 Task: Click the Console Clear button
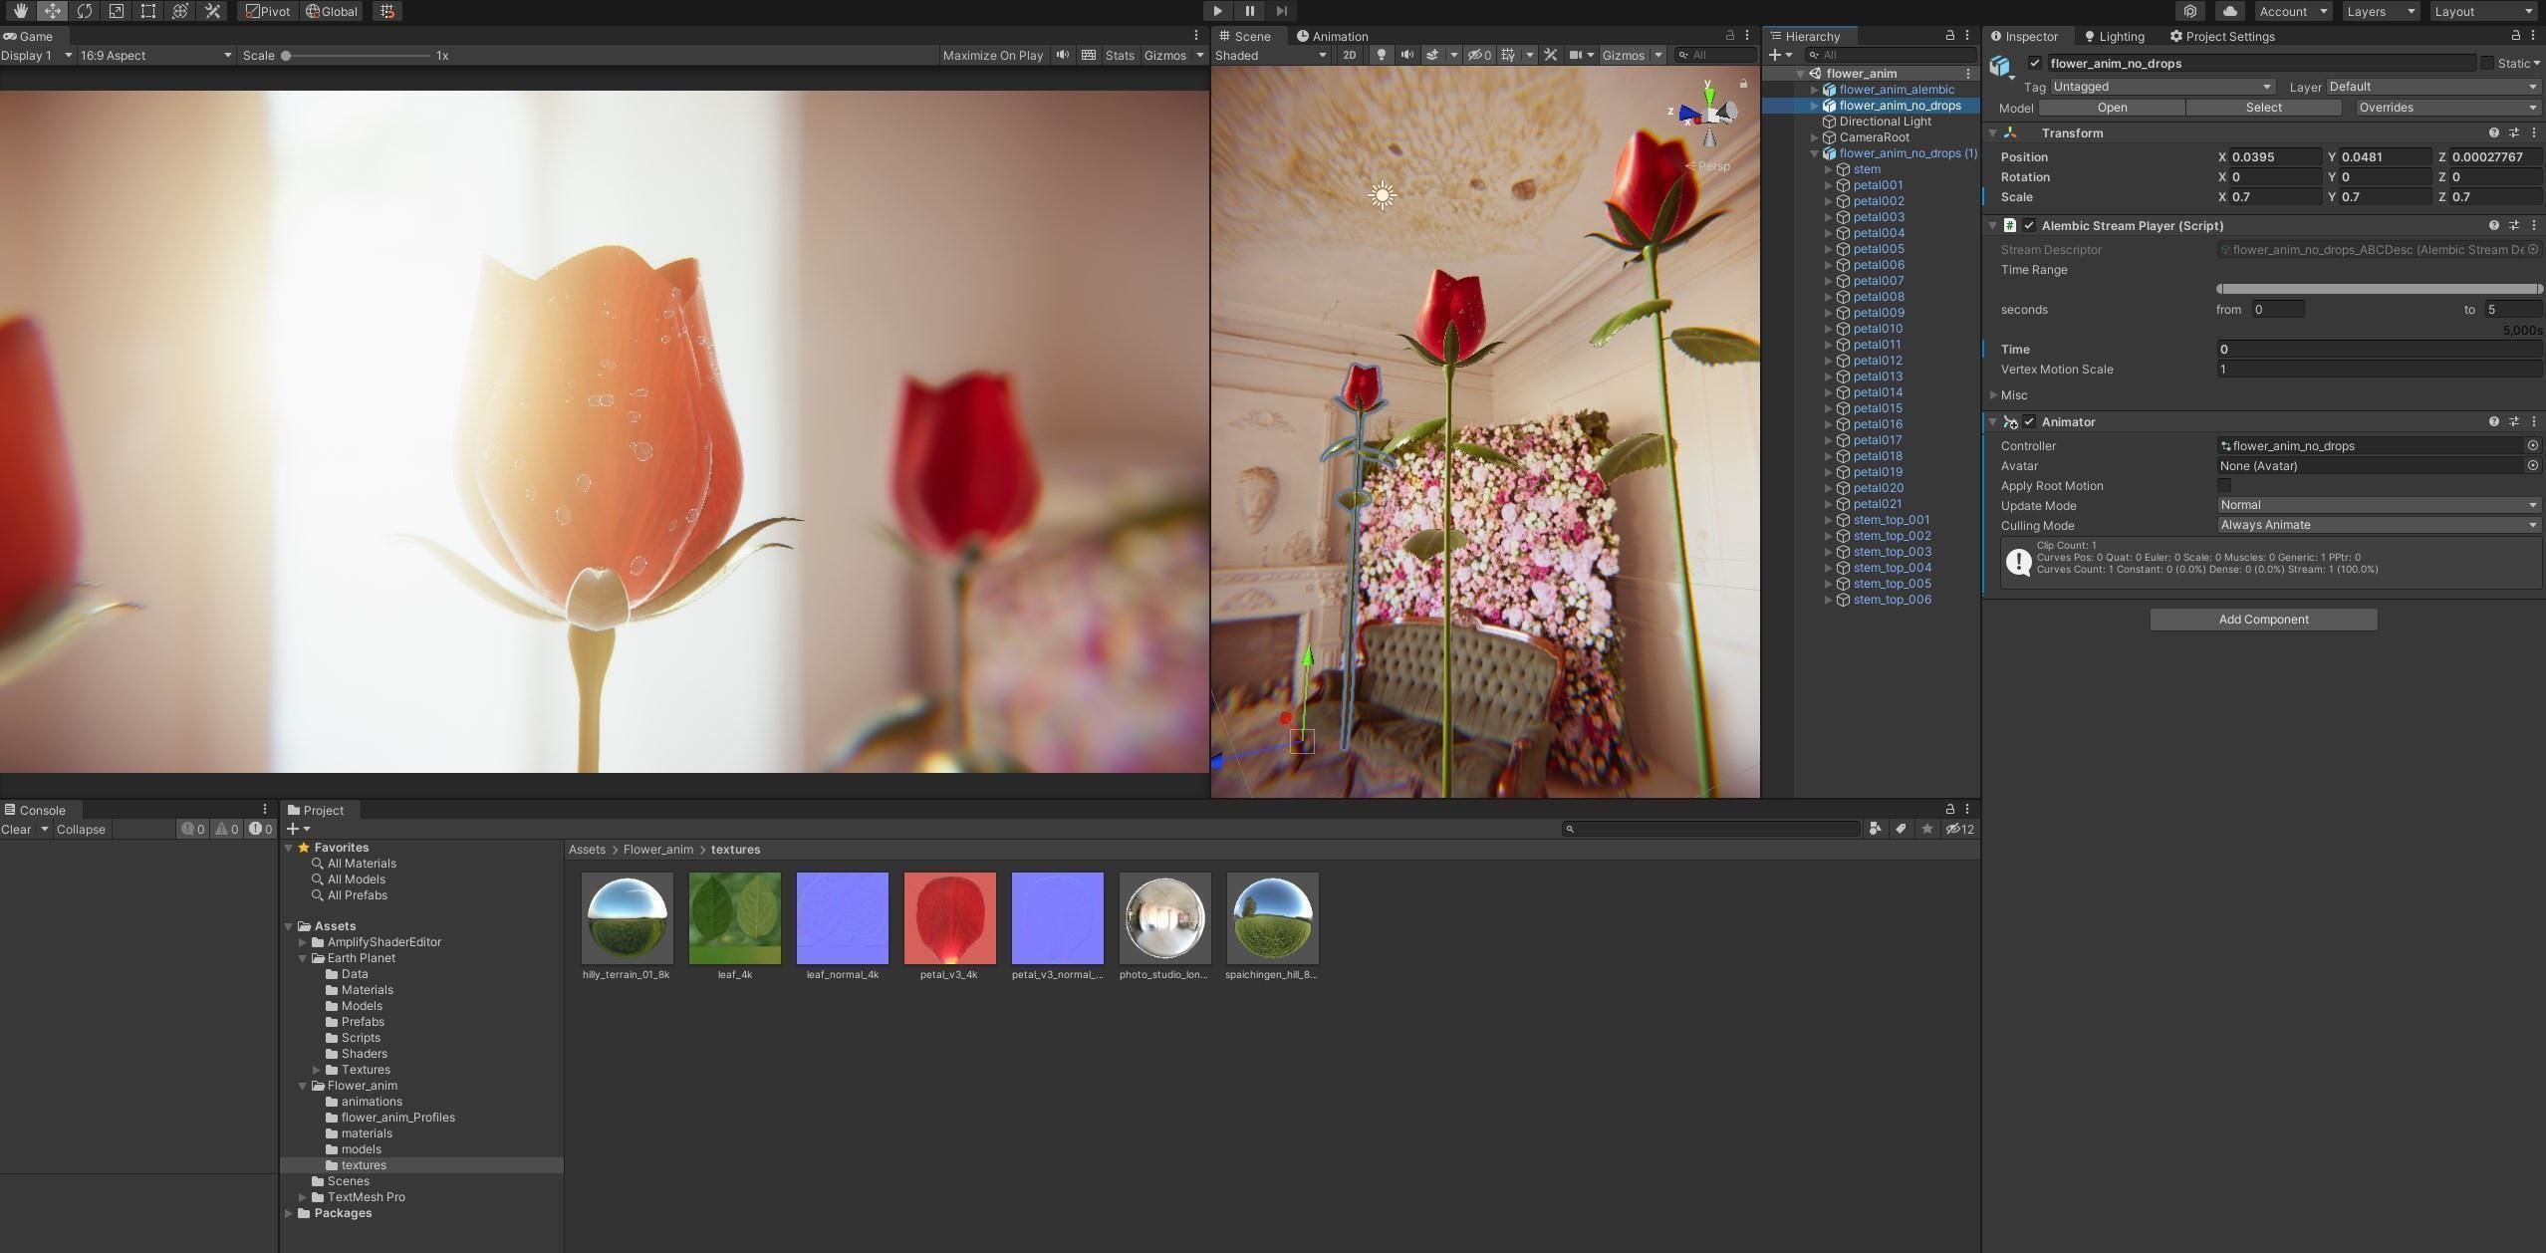coord(16,830)
